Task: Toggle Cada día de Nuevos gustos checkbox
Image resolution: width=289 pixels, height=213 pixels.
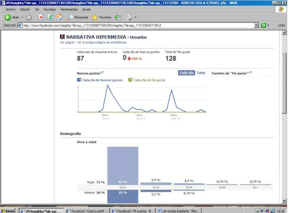Action: [x=79, y=80]
